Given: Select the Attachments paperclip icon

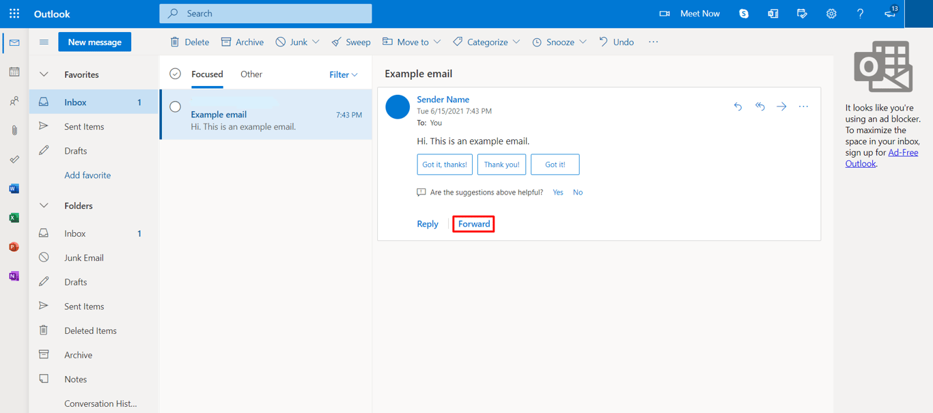Looking at the screenshot, I should [x=14, y=130].
